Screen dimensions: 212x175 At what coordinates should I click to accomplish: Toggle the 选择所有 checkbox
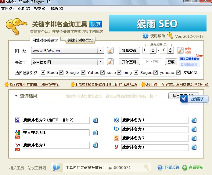click(178, 72)
